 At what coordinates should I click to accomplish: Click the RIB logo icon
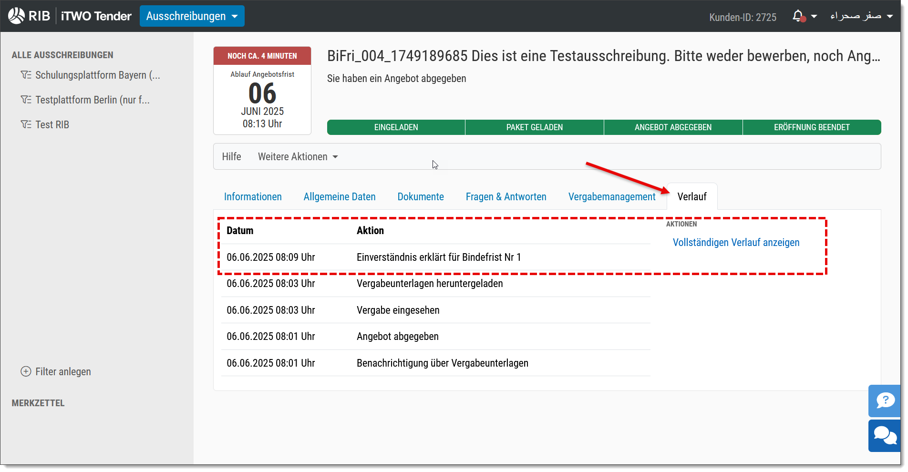tap(16, 16)
